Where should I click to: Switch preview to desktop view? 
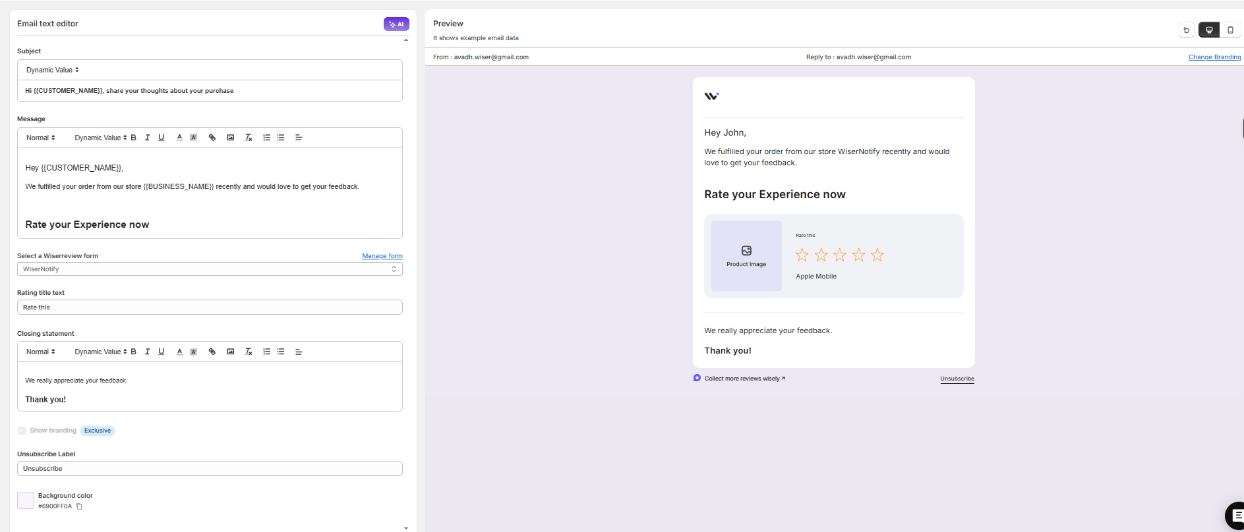pos(1209,30)
